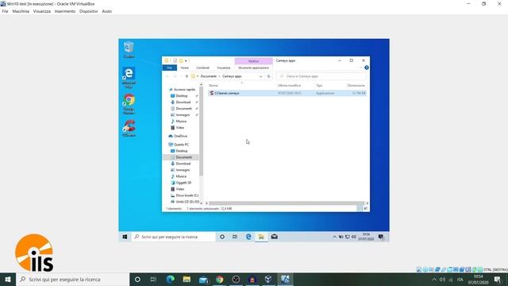Open the File menu in VirtualBox
Viewport: 508px width, 286px height.
pos(6,11)
